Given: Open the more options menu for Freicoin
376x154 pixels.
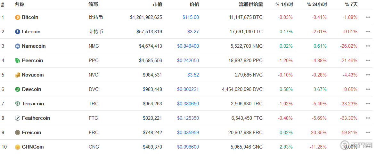Looking at the screenshot, I should pos(368,133).
